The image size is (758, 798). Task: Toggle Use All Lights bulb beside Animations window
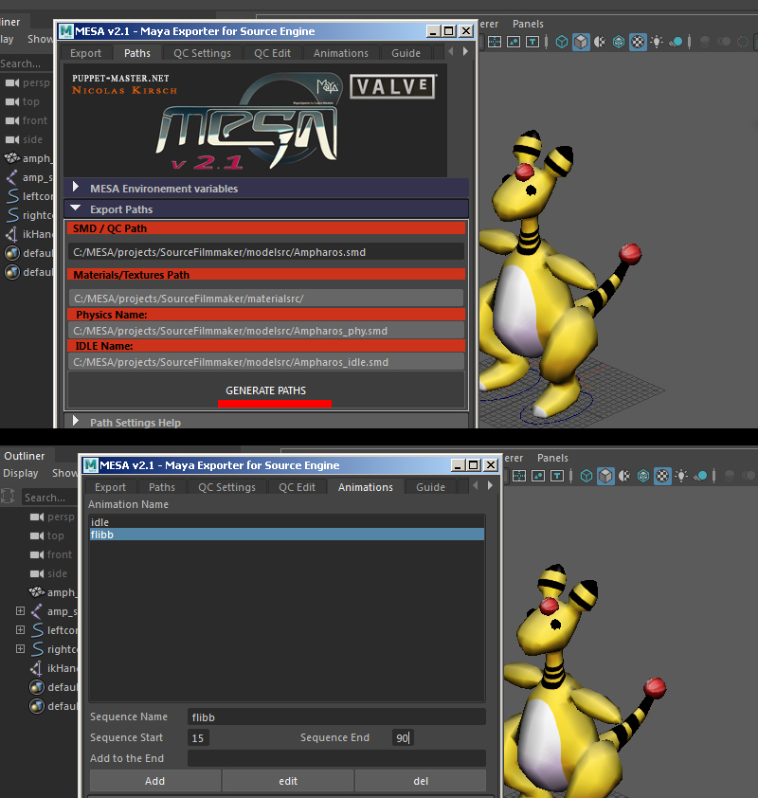(681, 476)
